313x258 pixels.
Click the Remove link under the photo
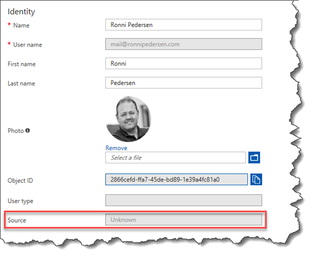pyautogui.click(x=116, y=148)
